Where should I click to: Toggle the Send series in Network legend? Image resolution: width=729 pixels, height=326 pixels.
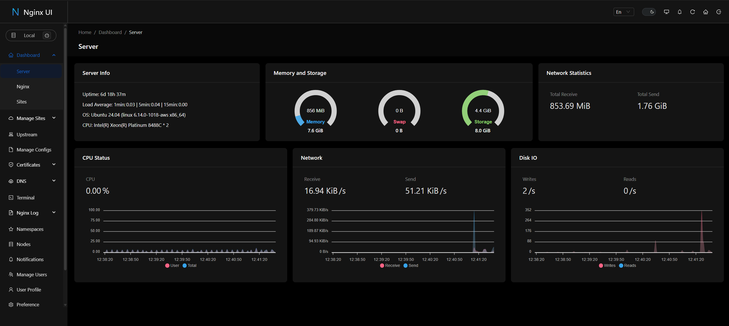(411, 265)
